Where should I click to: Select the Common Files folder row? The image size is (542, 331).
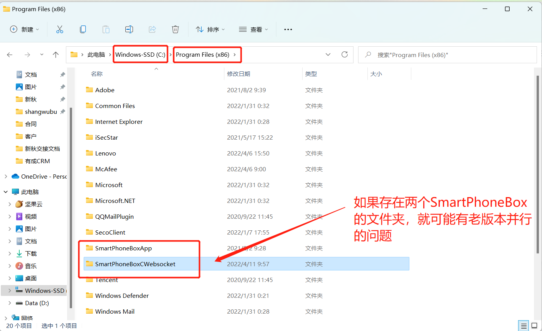(x=246, y=106)
